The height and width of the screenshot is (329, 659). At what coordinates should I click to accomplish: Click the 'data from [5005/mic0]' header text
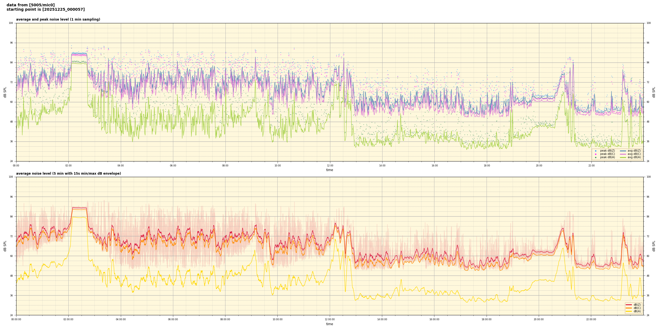30,5
